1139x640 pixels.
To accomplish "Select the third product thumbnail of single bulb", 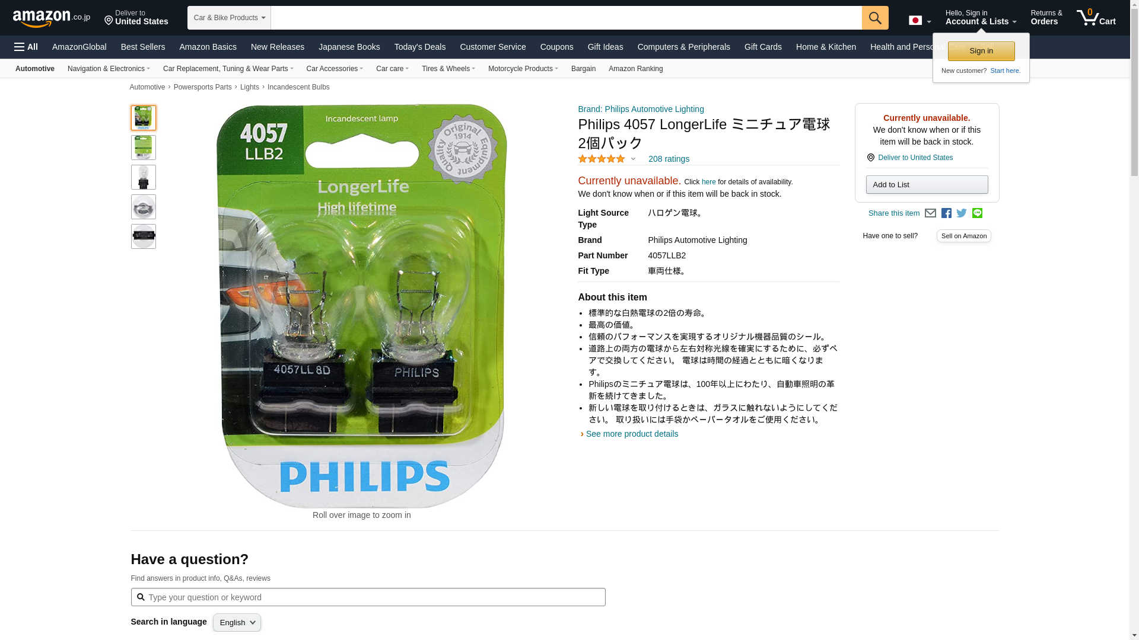I will pos(143,177).
